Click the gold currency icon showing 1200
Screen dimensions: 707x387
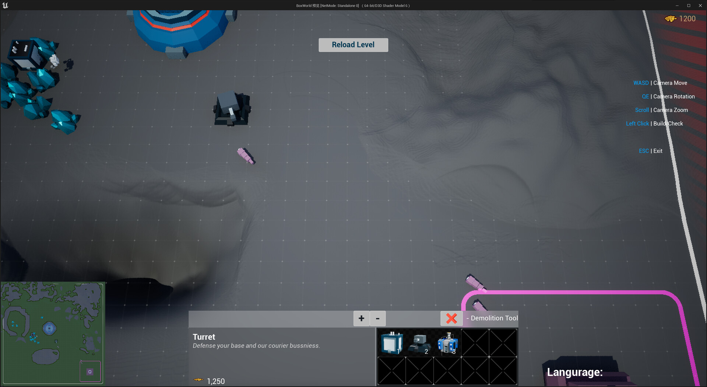pos(671,19)
